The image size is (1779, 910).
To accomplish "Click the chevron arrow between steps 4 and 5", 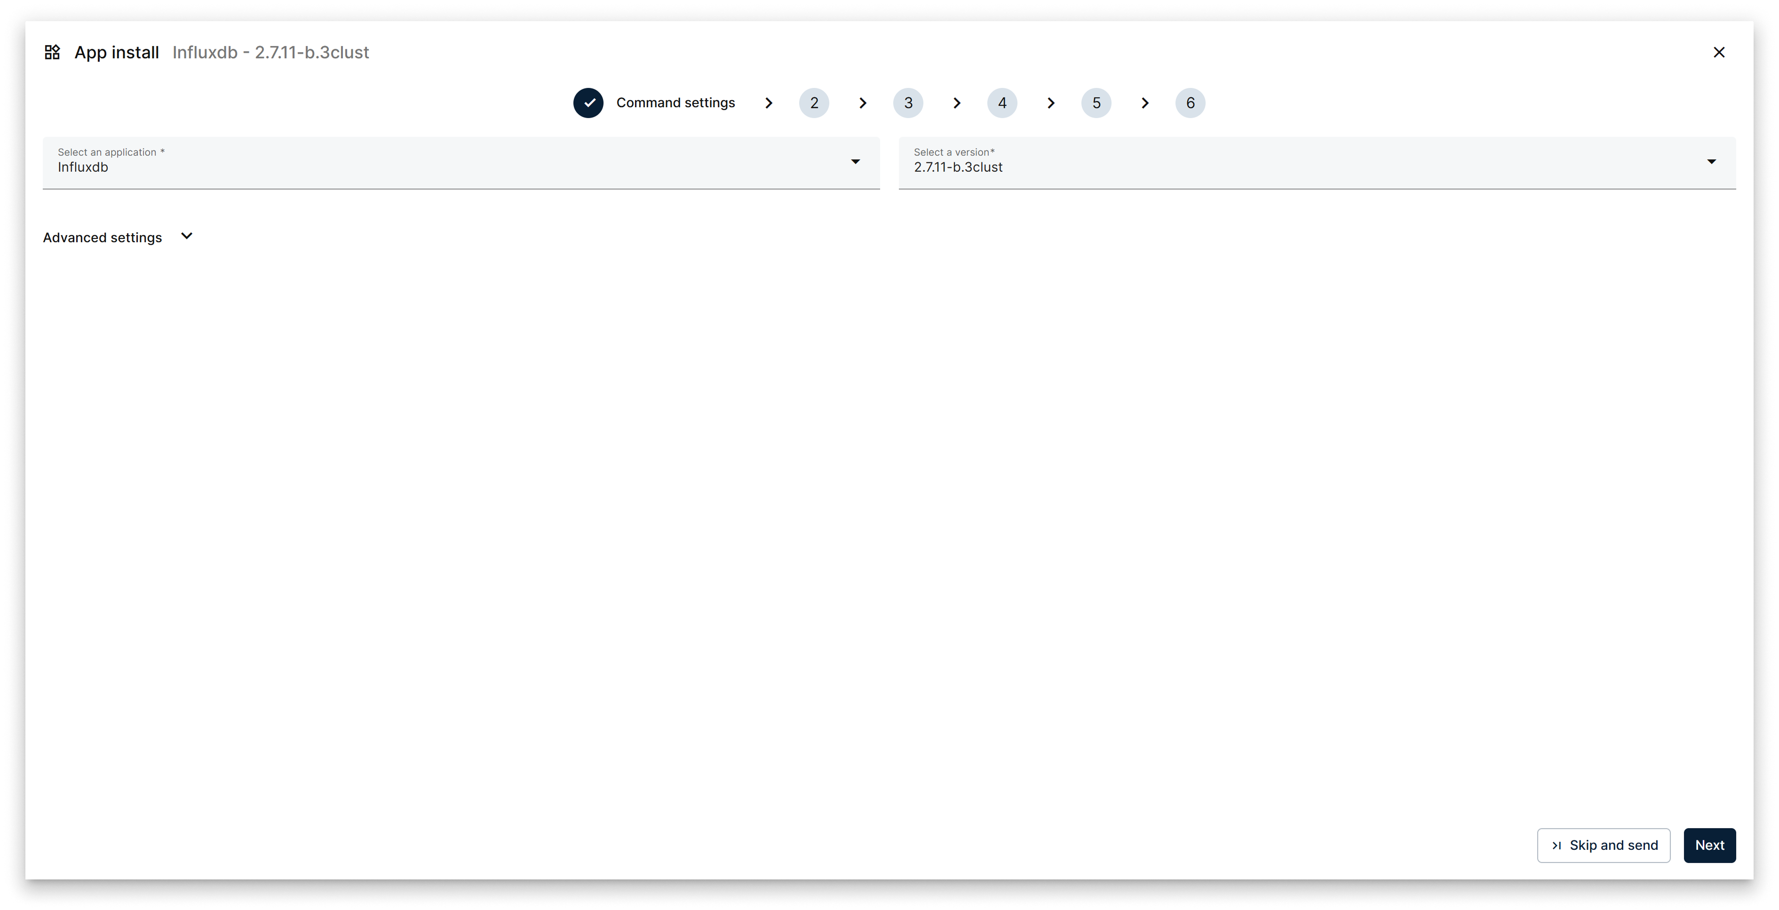I will pyautogui.click(x=1050, y=103).
